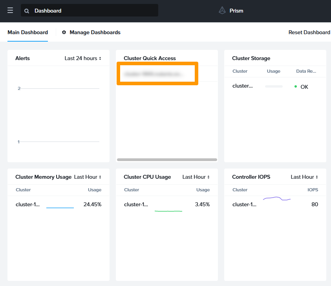Click the search magnifier icon
This screenshot has height=286, width=331.
point(26,11)
